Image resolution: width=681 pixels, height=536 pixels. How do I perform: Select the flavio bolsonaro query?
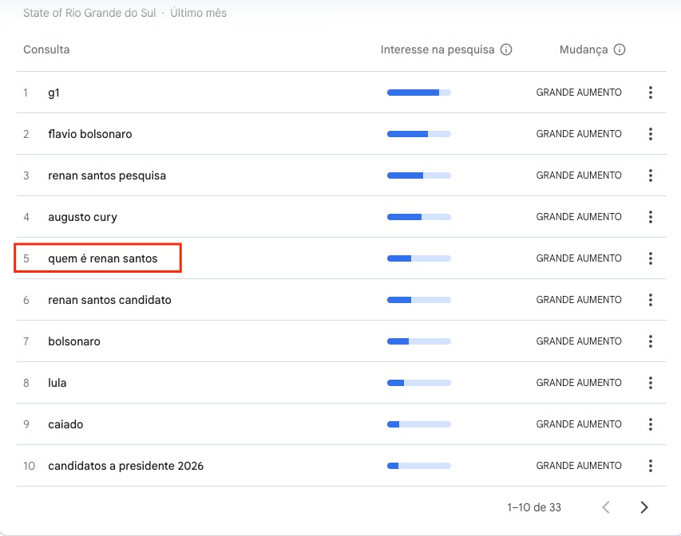coord(90,134)
